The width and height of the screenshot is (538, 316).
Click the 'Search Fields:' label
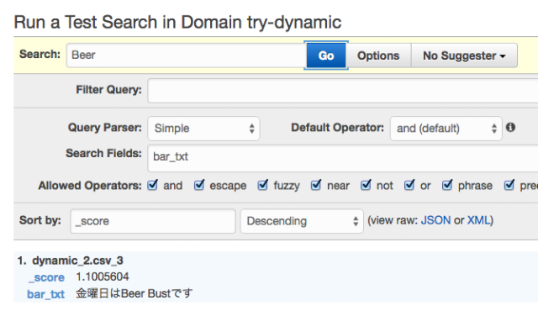[x=103, y=153]
